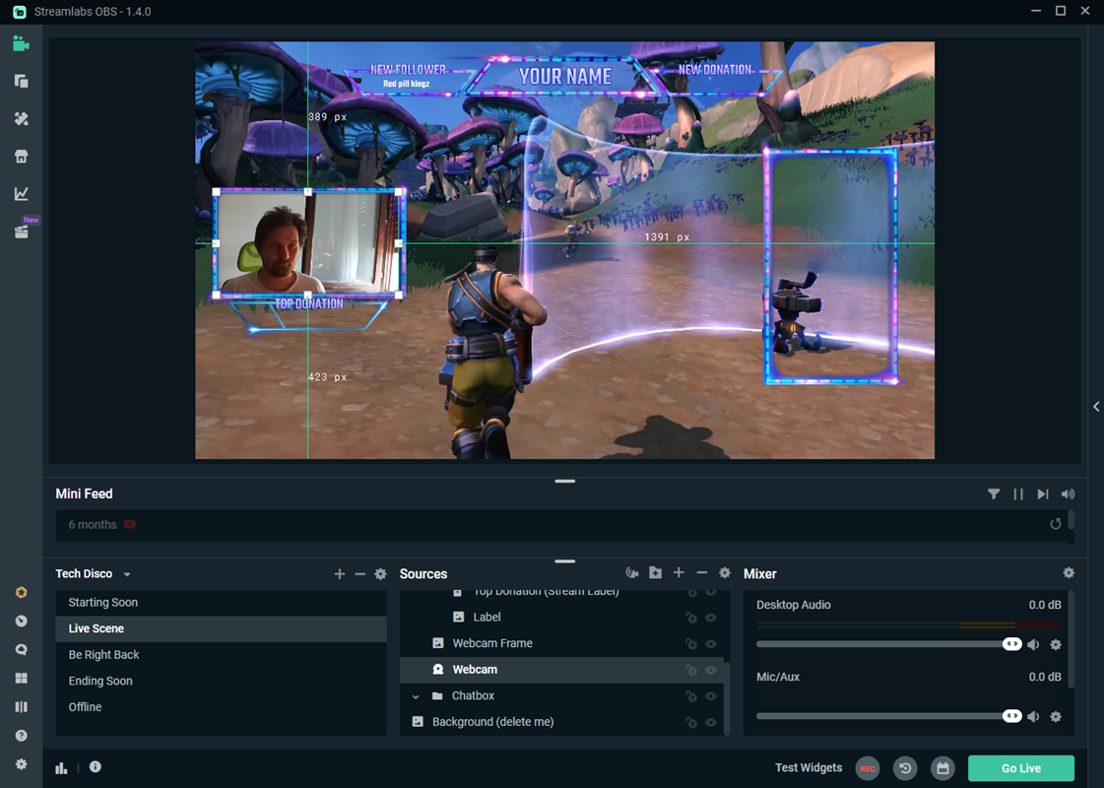Viewport: 1104px width, 788px height.
Task: Hide the Webcam source with its eye icon
Action: tap(711, 670)
